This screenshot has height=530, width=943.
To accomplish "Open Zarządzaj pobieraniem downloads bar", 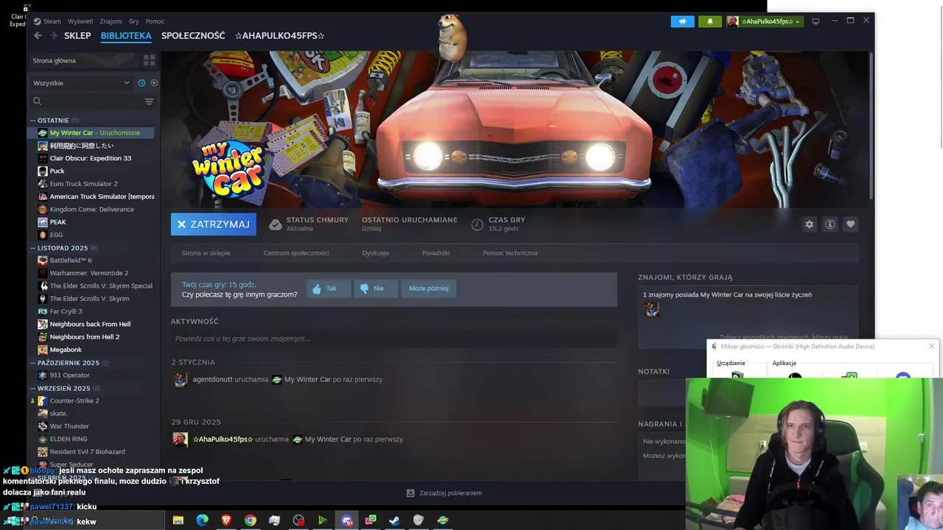I will pos(444,493).
